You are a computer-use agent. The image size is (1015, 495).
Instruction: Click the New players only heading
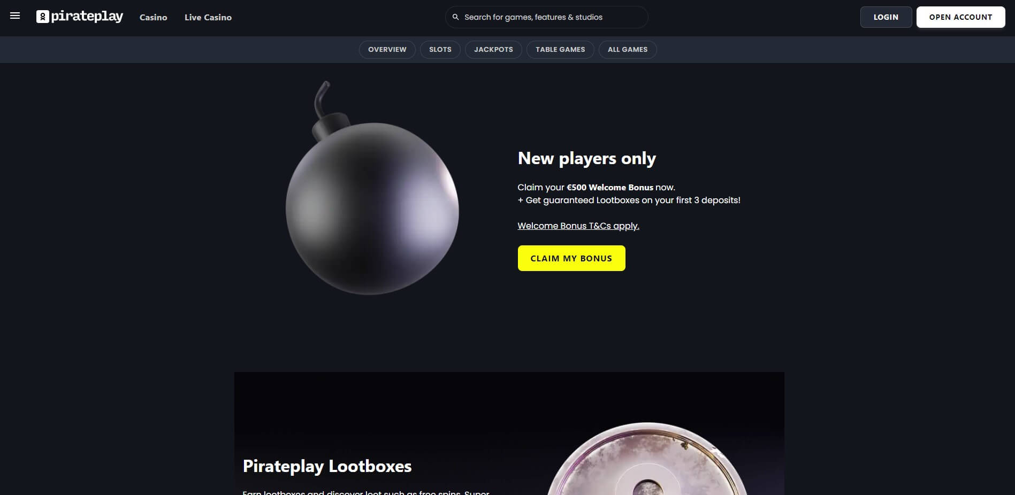click(586, 158)
